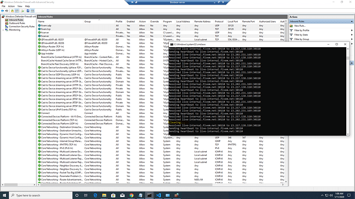Click the New Rule icon in Actions pane
Viewport: 355px width, 199px height.
pos(291,26)
